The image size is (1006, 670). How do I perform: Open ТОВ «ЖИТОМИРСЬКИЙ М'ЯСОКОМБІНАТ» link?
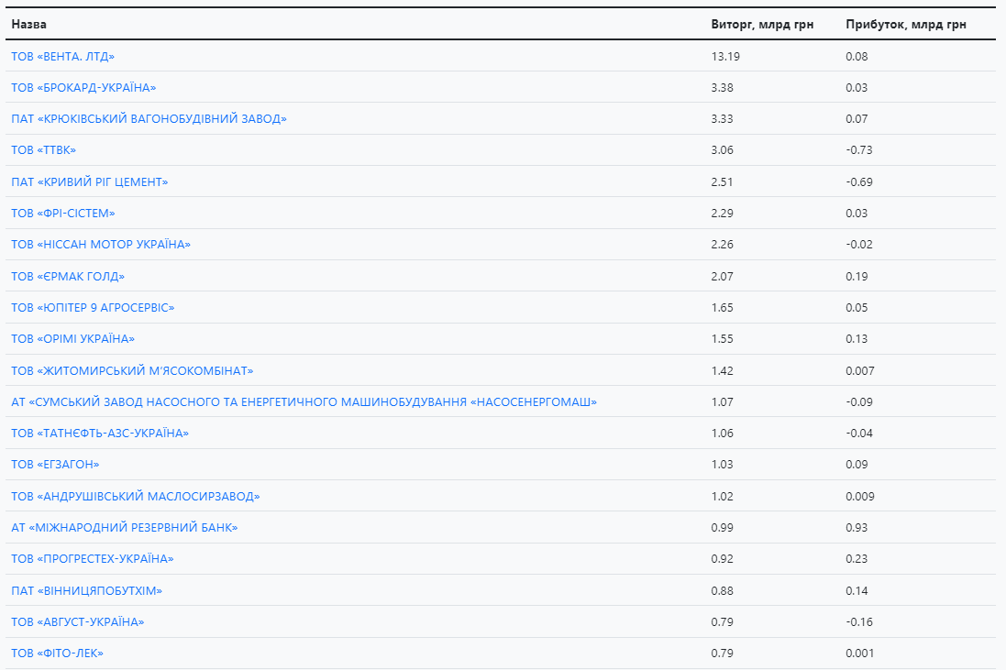point(132,371)
